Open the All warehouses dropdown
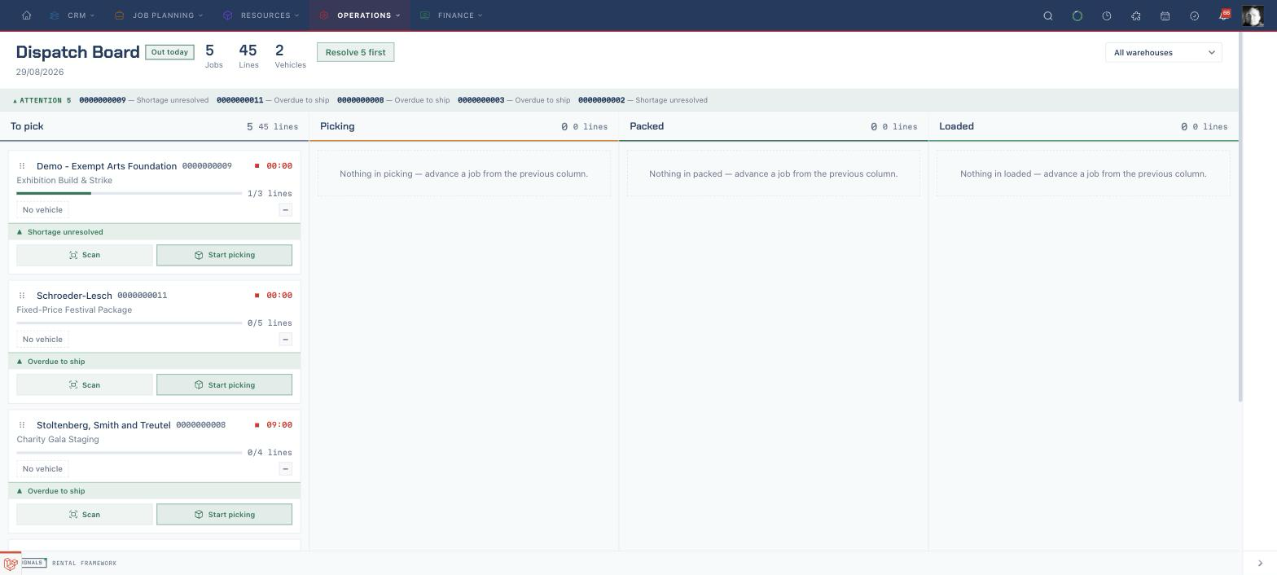Viewport: 1277px width, 575px height. pyautogui.click(x=1164, y=53)
